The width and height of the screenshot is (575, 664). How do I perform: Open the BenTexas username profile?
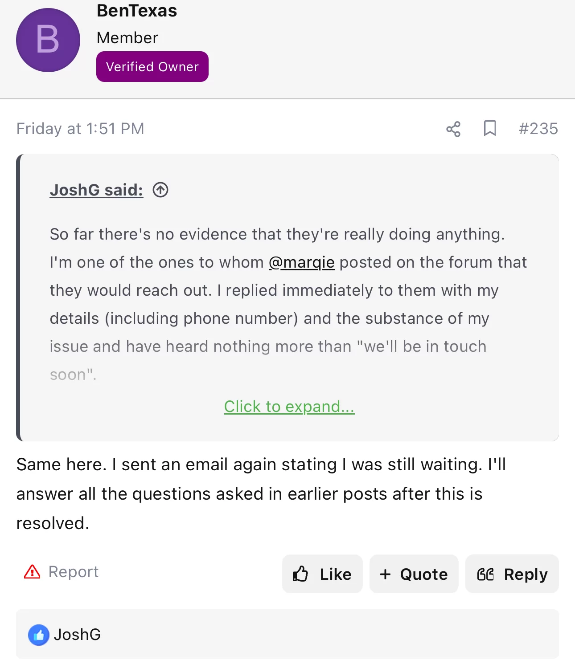[x=137, y=10]
